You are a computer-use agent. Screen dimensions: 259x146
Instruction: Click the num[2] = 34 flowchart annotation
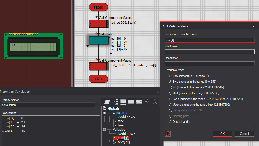pyautogui.click(x=119, y=46)
